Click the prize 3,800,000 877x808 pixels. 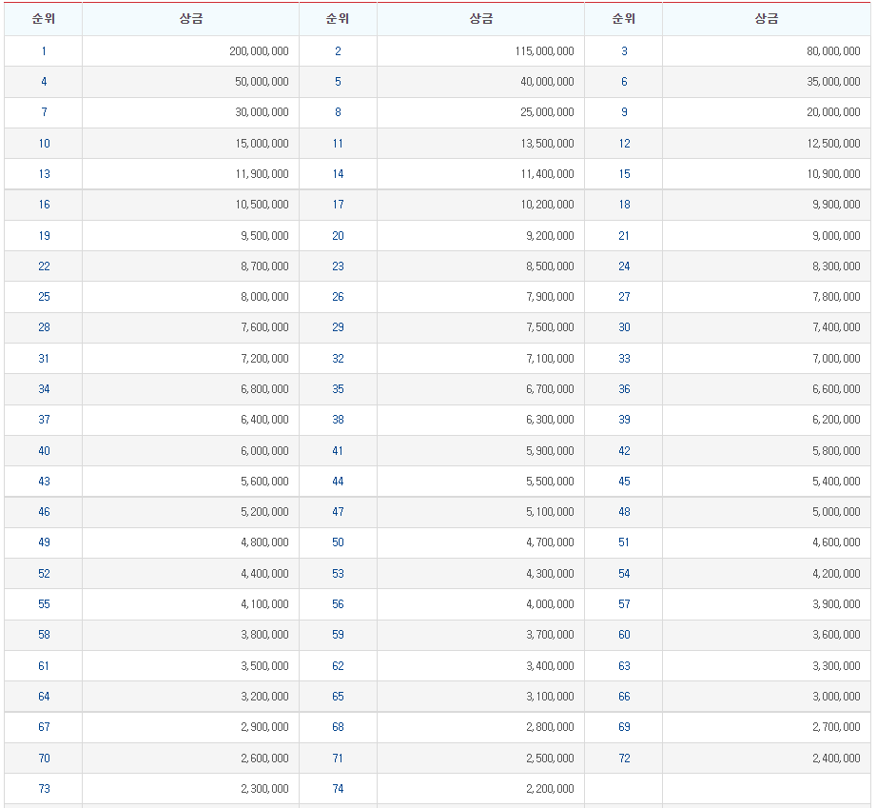coord(264,635)
